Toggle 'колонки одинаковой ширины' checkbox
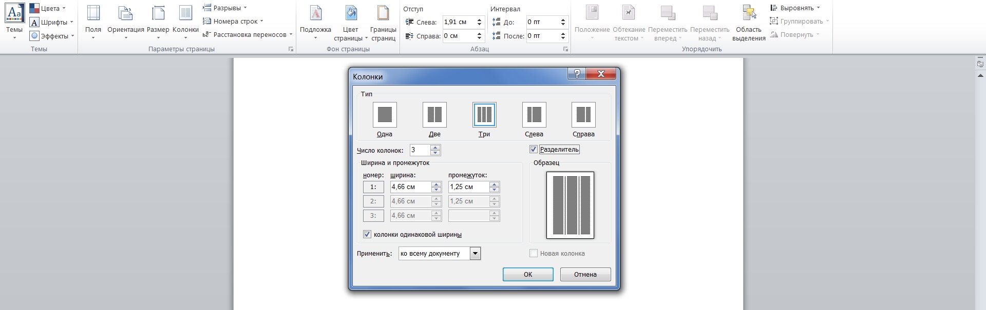Viewport: 986px width, 310px height. pyautogui.click(x=367, y=235)
